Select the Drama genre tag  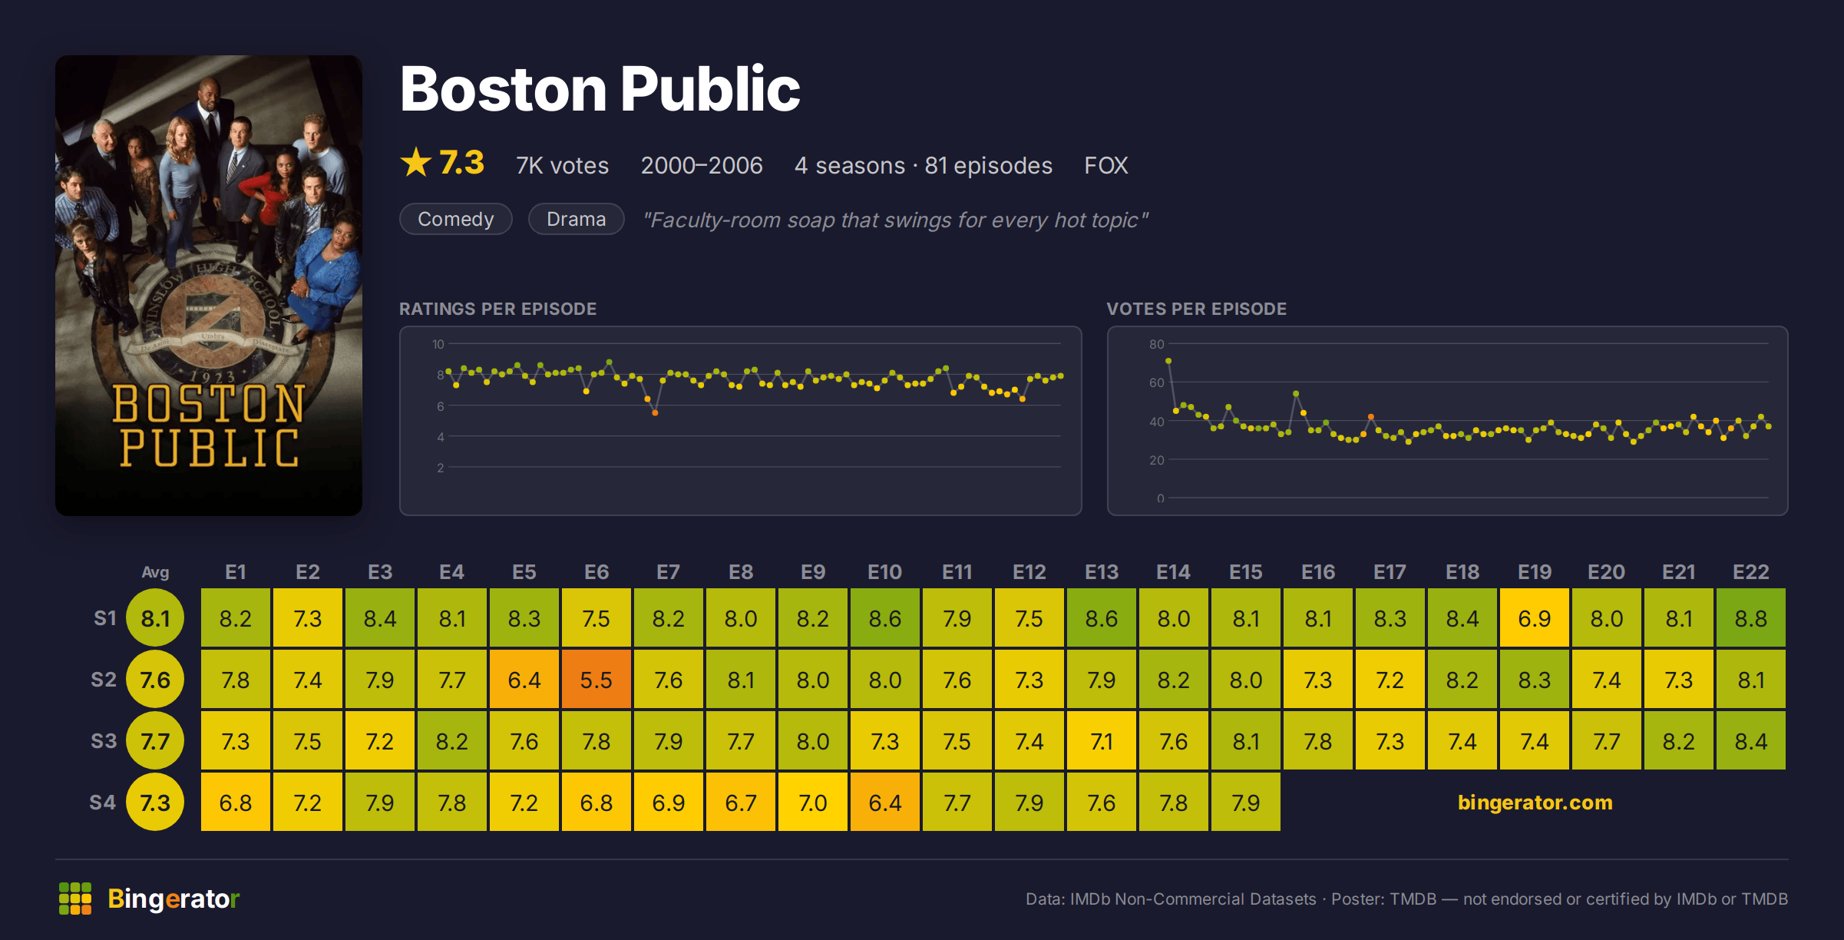coord(577,220)
